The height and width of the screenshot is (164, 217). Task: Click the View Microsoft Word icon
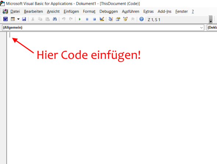click(x=6, y=19)
